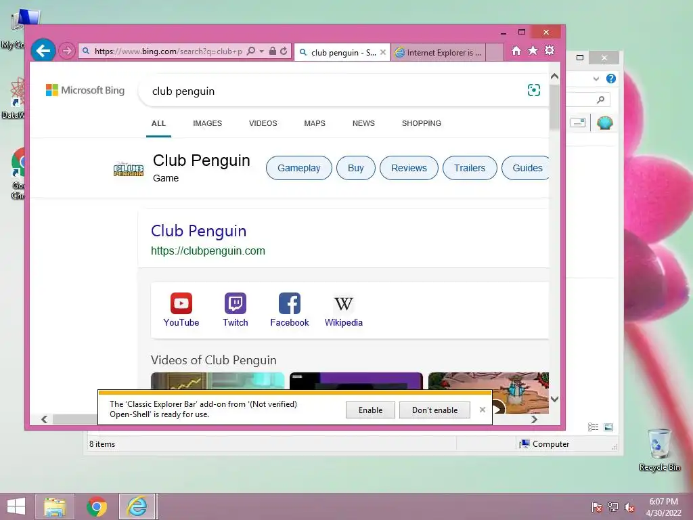
Task: Click the Gameplay pill button
Action: tap(298, 168)
